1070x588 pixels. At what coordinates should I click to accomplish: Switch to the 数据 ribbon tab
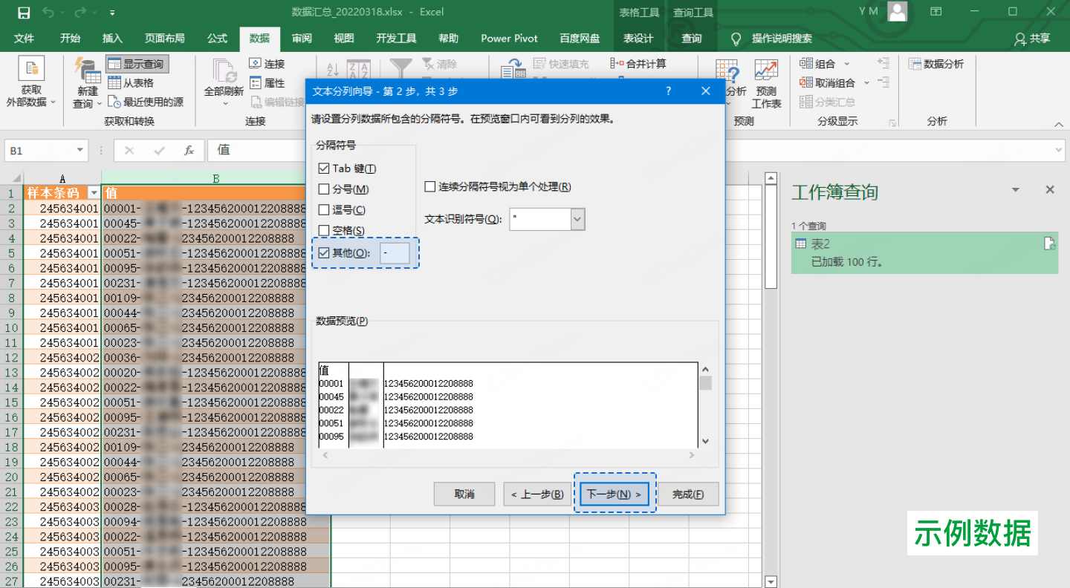pyautogui.click(x=259, y=38)
